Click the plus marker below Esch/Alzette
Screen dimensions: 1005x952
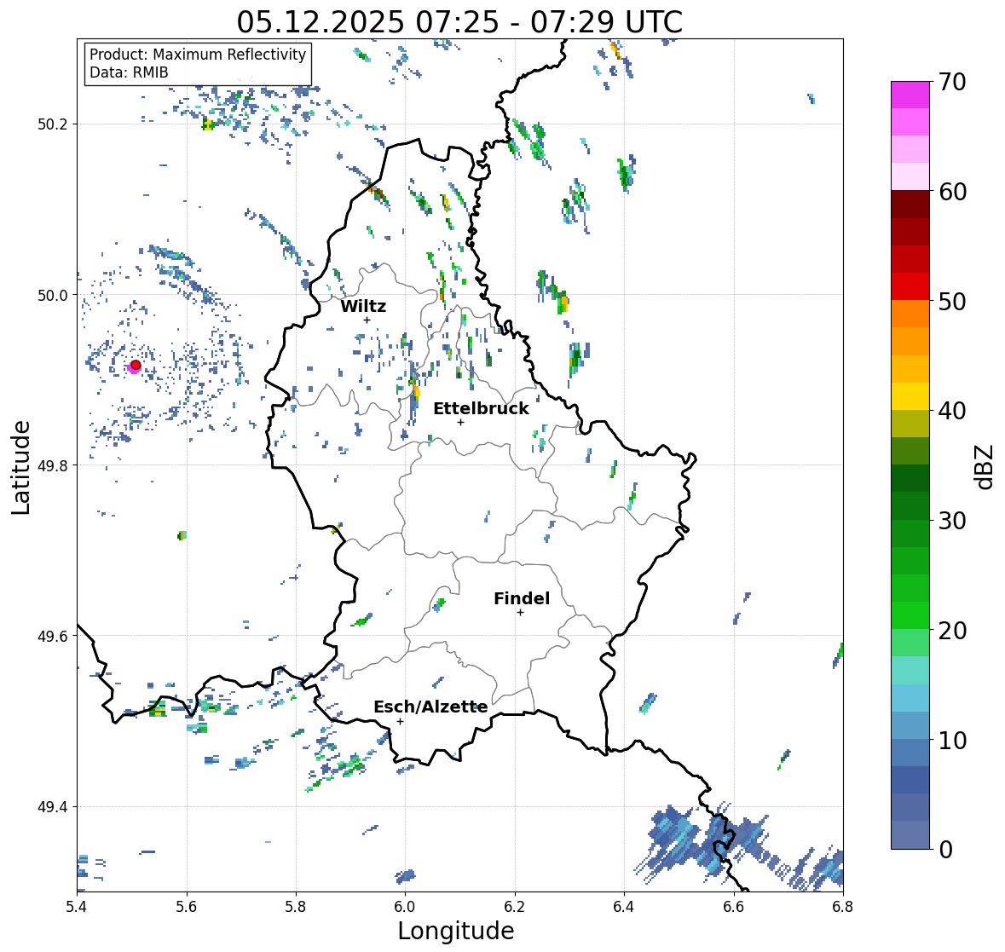coord(400,721)
